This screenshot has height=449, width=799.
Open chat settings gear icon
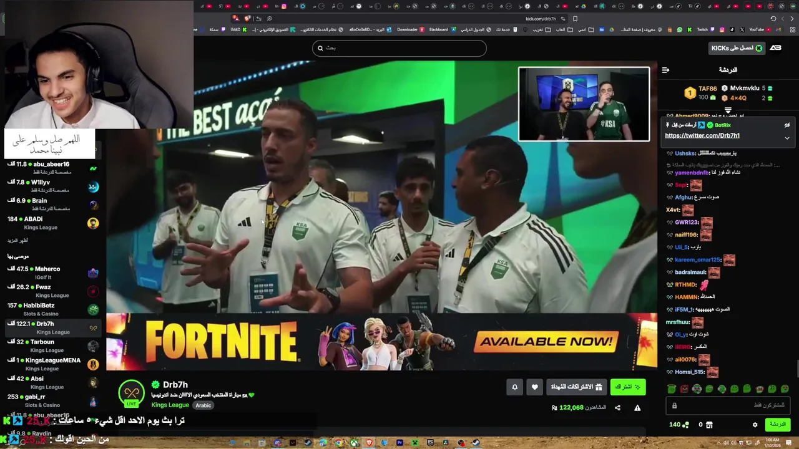(755, 425)
